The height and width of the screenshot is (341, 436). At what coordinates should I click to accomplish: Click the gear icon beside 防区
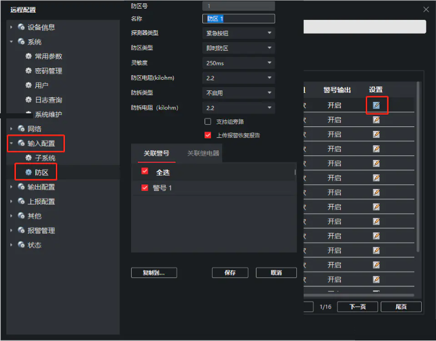click(28, 172)
